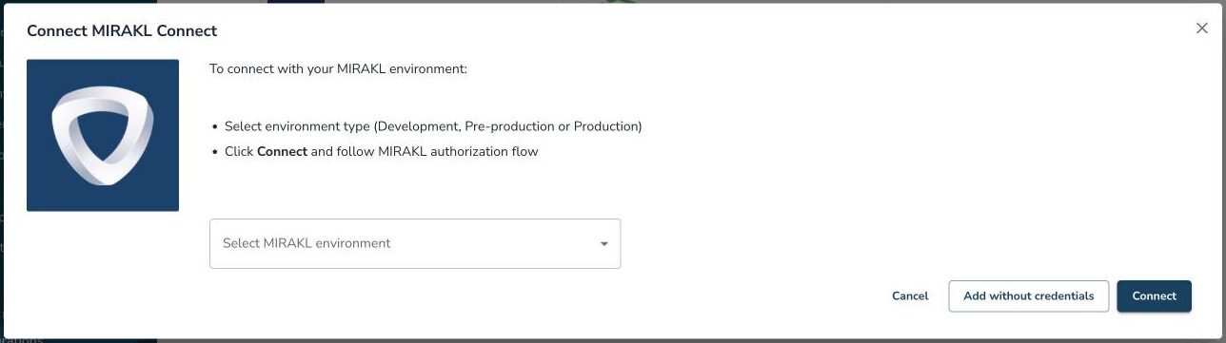Click the dark blue Connect button

[1154, 295]
